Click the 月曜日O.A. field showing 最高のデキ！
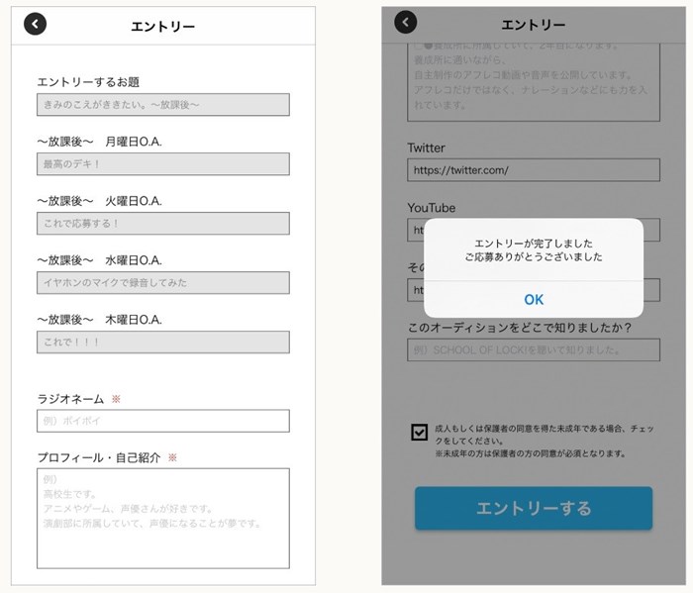 (x=163, y=163)
